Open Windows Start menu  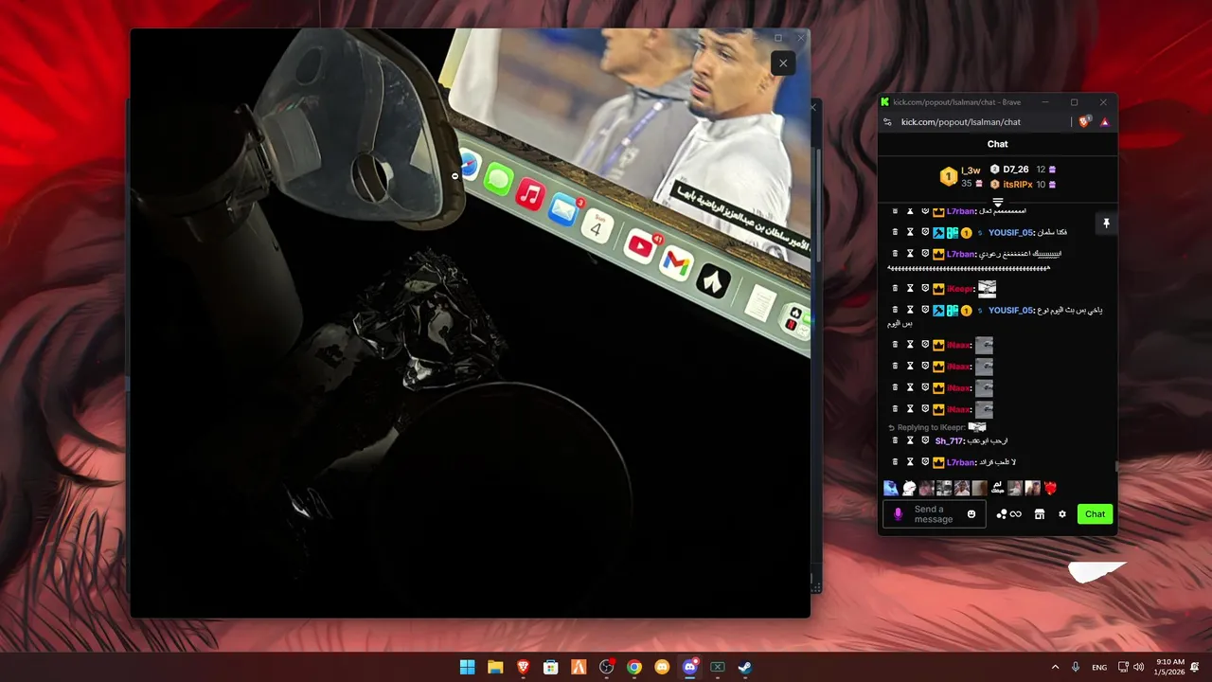pos(468,667)
